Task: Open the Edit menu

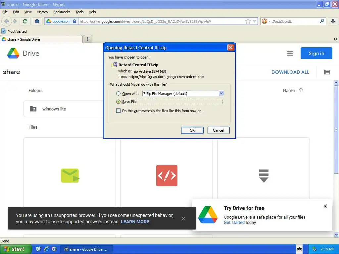Action: tap(16, 12)
